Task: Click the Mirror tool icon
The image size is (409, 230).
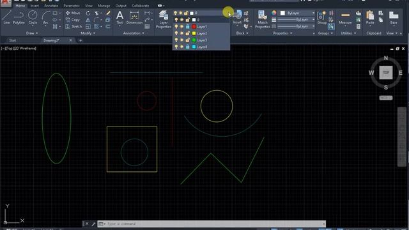Action: click(x=88, y=20)
